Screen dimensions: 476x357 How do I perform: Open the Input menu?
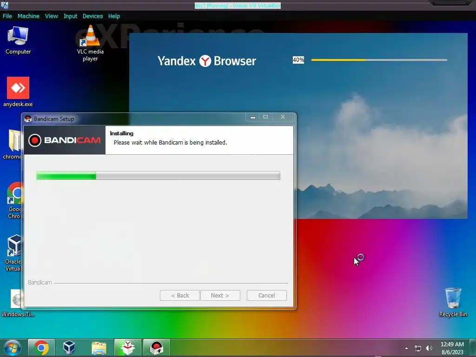70,16
